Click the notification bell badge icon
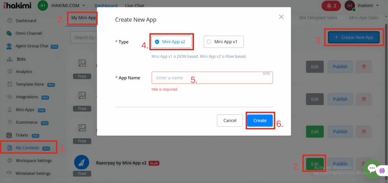388x183 pixels. point(331,6)
